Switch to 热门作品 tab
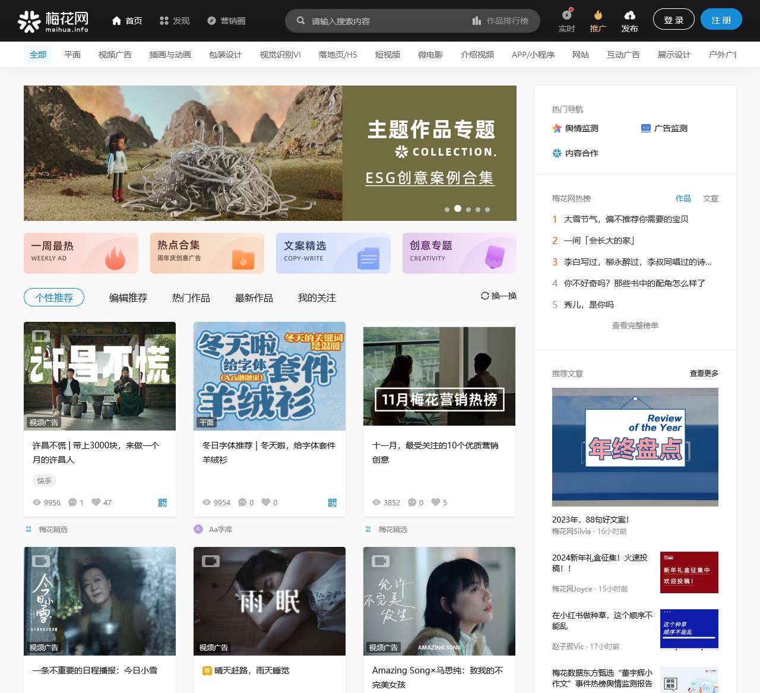This screenshot has width=760, height=693. click(191, 298)
